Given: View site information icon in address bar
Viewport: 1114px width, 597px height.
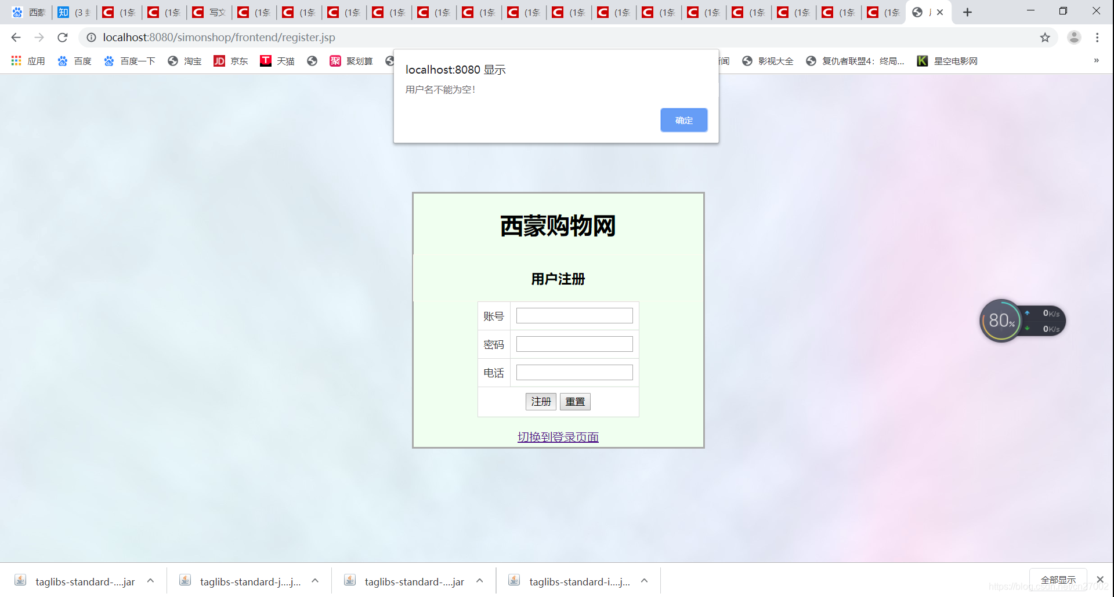Looking at the screenshot, I should [91, 38].
